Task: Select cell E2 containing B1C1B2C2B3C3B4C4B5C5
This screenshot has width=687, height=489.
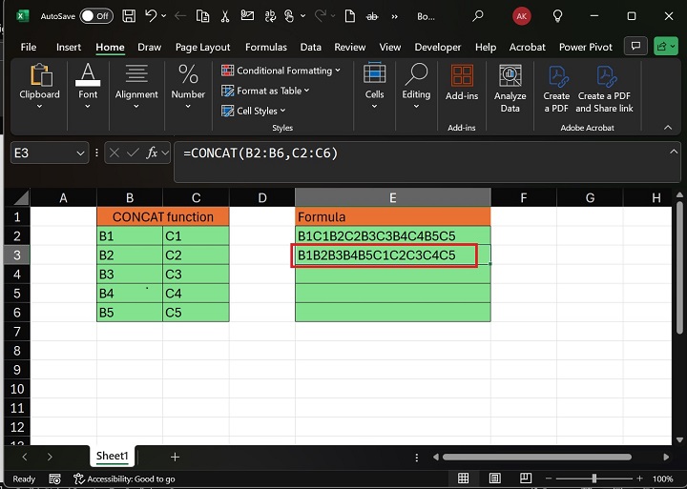Action: click(392, 235)
